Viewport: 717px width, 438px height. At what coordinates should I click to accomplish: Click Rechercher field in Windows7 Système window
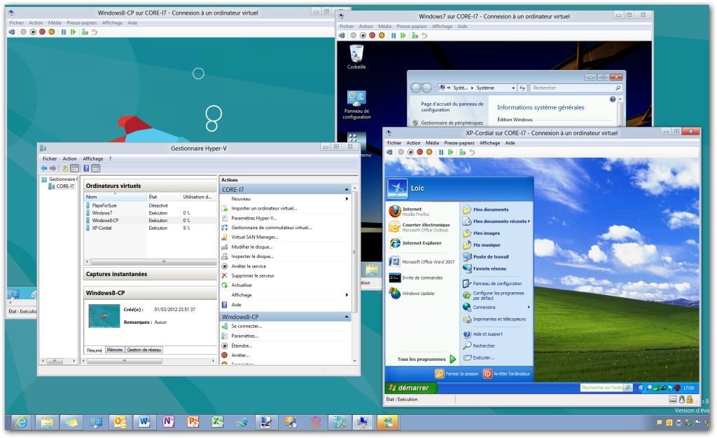(x=576, y=88)
